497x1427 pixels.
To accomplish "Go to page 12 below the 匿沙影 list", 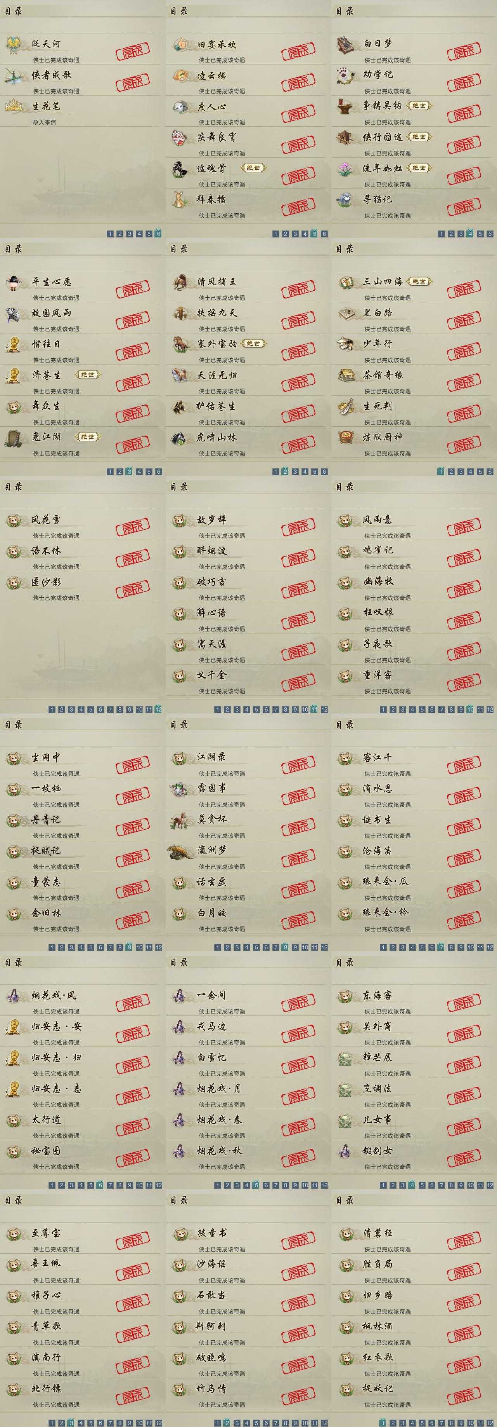I will point(159,709).
